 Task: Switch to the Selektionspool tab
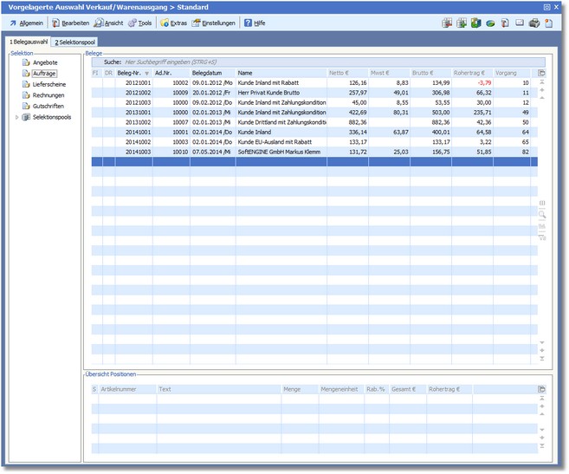[74, 42]
